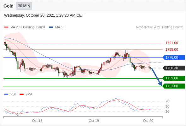Select the 1768.30 current price tag
The height and width of the screenshot is (126, 186).
(174, 68)
